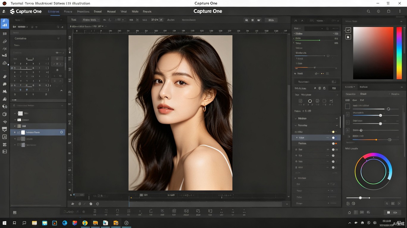Activate the eyedropper icon beside the color field
Image resolution: width=407 pixels, height=228 pixels.
coord(348,30)
